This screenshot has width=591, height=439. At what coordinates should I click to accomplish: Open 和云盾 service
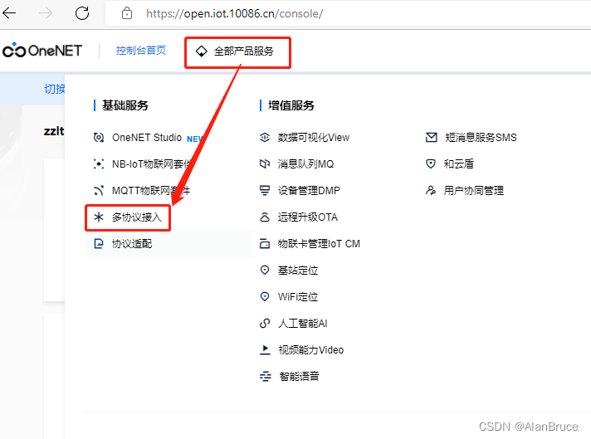pyautogui.click(x=459, y=164)
